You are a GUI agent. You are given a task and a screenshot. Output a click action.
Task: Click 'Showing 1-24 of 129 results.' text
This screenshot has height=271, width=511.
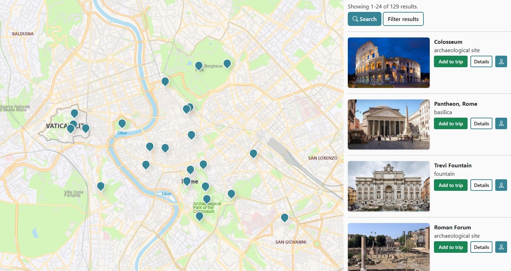click(382, 7)
